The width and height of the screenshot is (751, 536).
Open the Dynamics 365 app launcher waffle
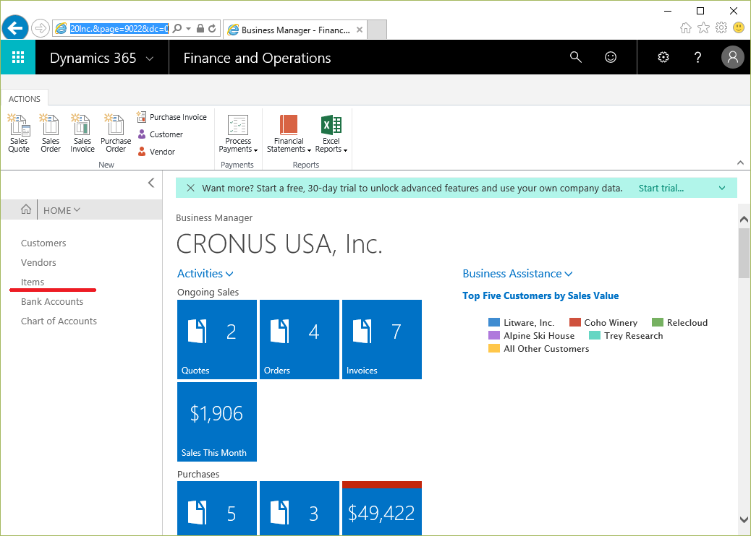click(18, 58)
